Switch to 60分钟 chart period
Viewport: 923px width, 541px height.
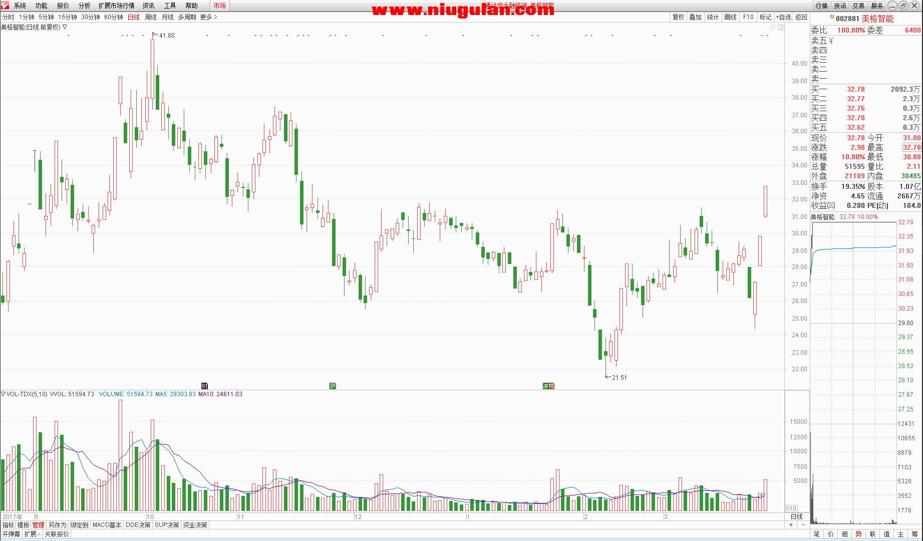click(x=114, y=17)
